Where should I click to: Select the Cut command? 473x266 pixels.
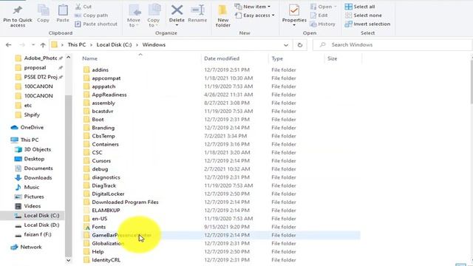[x=84, y=7]
